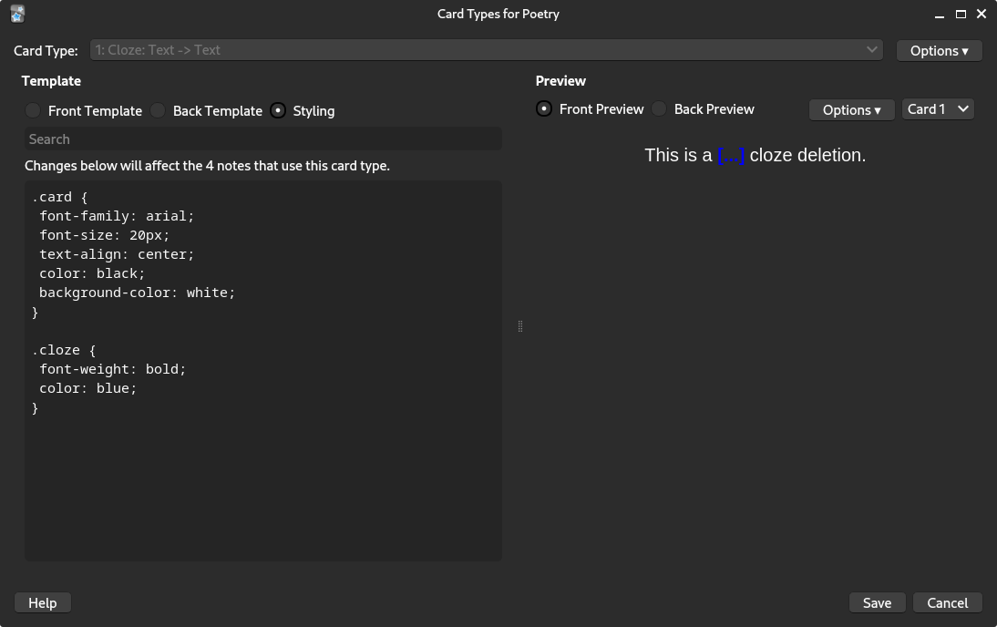Select the Front Template radio button
The image size is (997, 627).
point(33,110)
